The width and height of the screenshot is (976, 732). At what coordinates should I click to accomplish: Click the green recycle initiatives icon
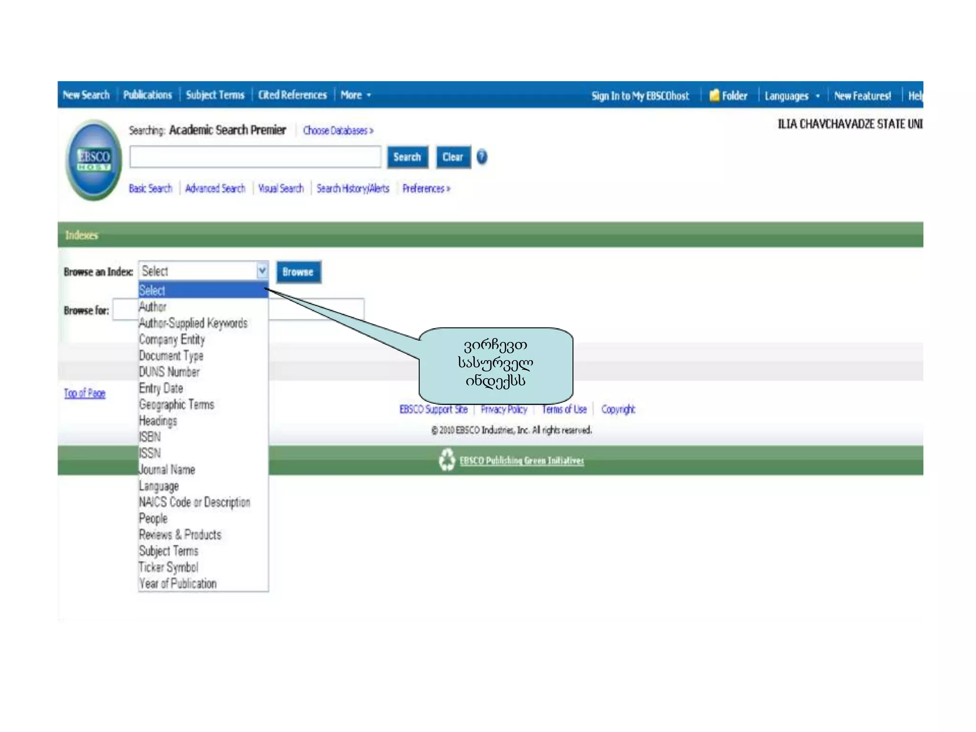click(447, 460)
